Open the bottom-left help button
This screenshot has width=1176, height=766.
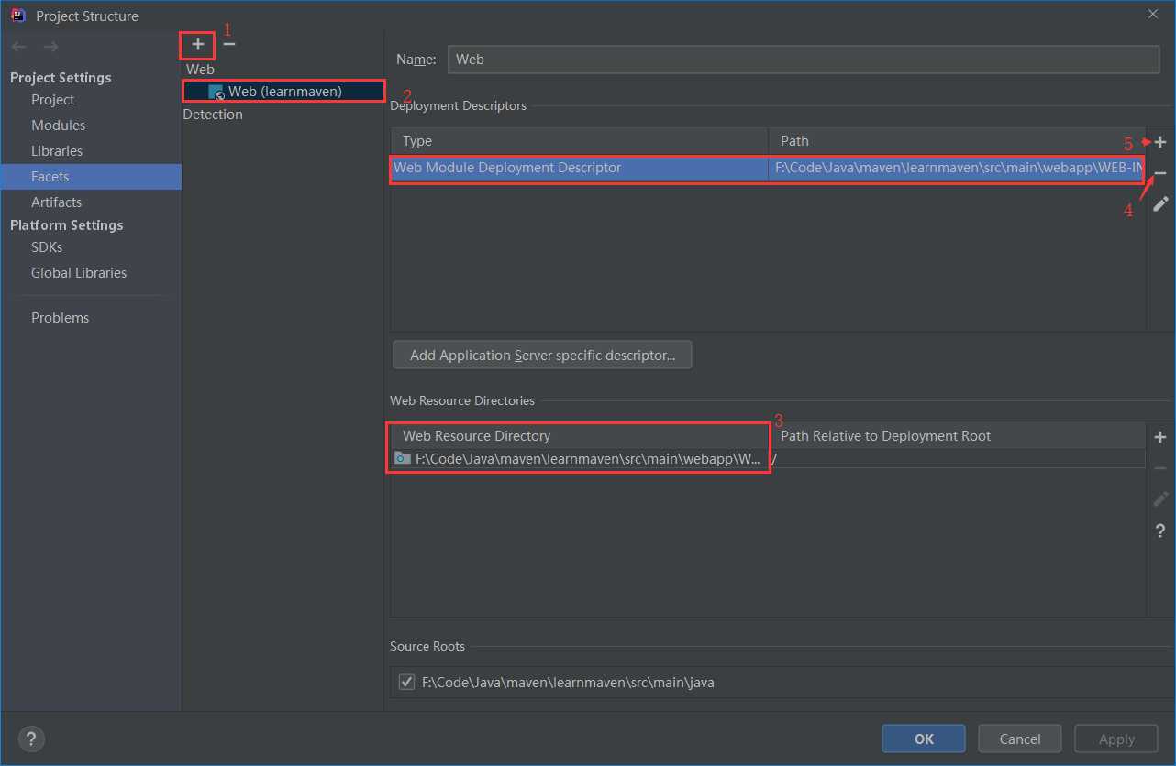pyautogui.click(x=31, y=739)
